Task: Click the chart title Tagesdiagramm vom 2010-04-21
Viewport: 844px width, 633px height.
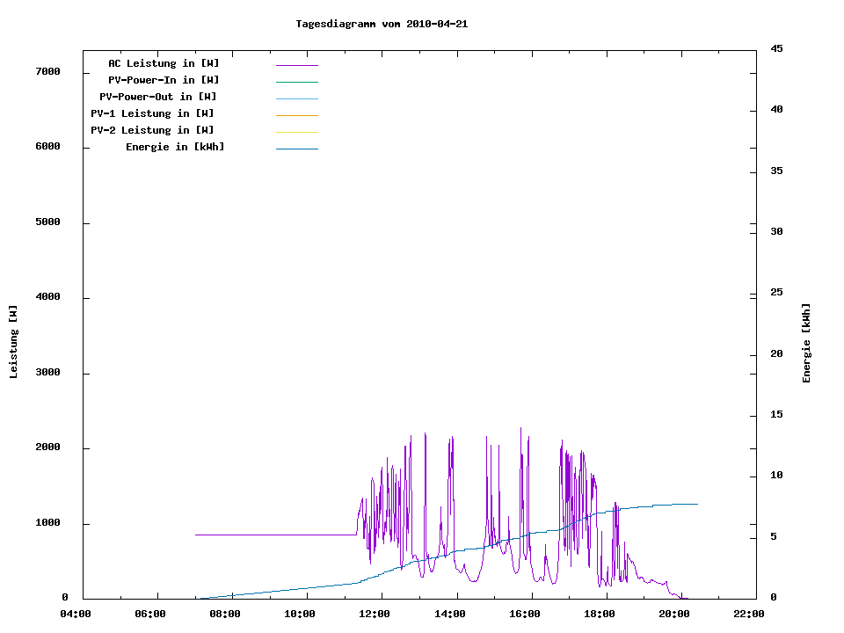Action: coord(382,24)
